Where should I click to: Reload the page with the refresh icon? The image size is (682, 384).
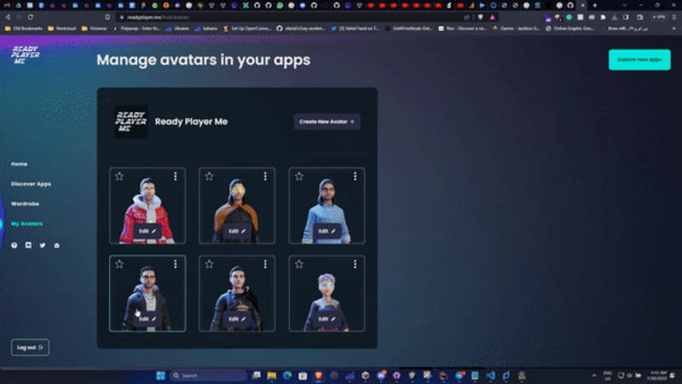point(31,17)
